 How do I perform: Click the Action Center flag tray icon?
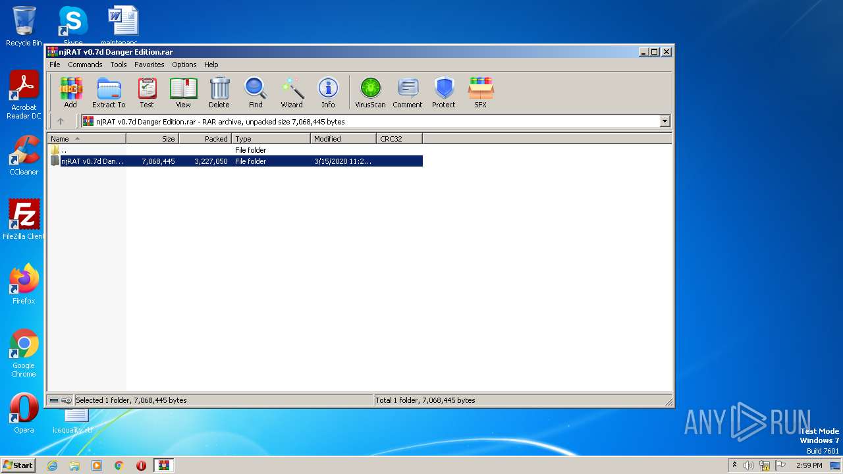pyautogui.click(x=780, y=465)
